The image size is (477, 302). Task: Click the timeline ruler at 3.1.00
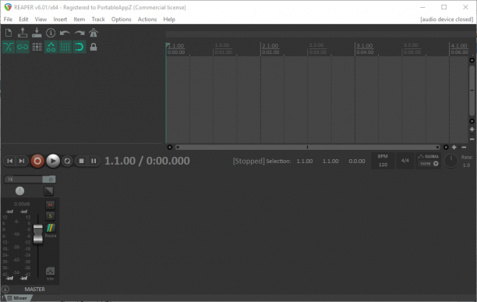[365, 46]
